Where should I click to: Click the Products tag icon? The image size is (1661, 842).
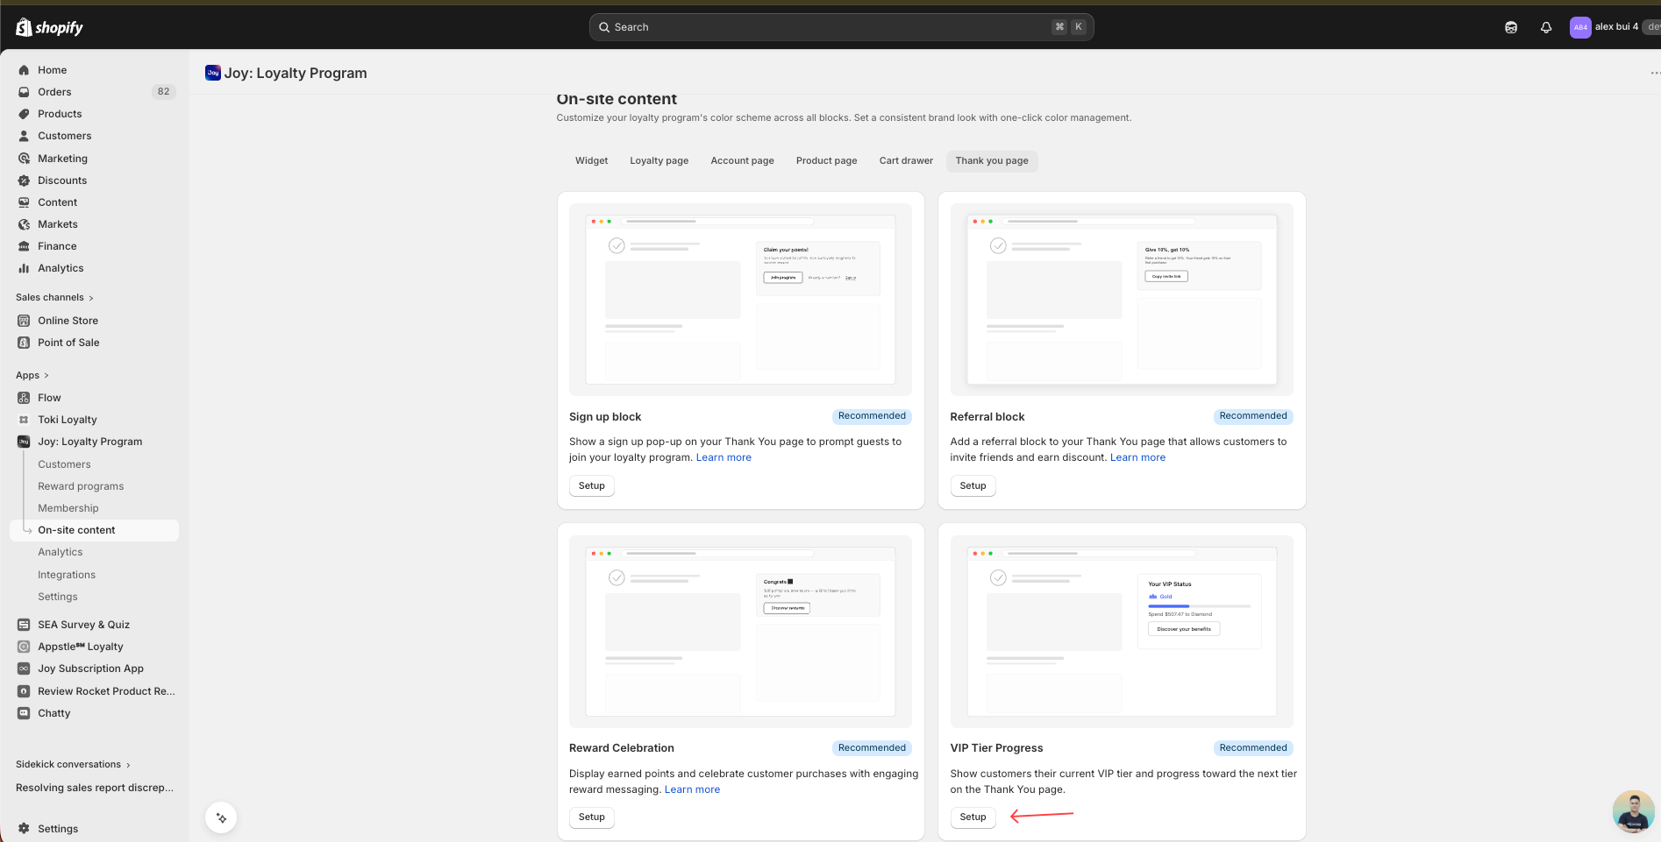[x=24, y=114]
